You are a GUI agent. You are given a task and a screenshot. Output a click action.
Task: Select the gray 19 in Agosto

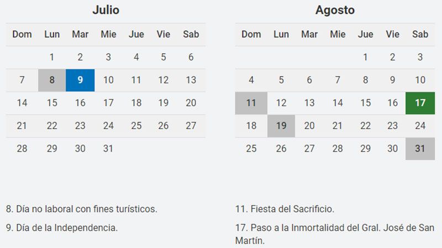pos(281,126)
